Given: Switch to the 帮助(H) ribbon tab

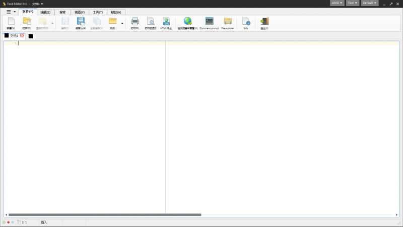Looking at the screenshot, I should tap(116, 12).
